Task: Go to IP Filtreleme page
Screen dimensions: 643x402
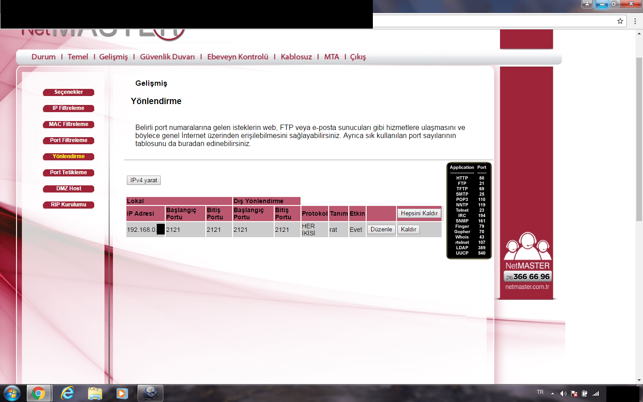Action: (x=69, y=109)
